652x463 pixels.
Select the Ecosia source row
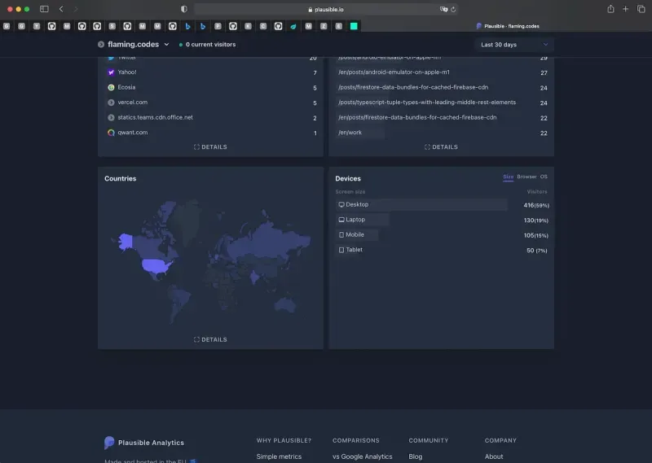[211, 87]
